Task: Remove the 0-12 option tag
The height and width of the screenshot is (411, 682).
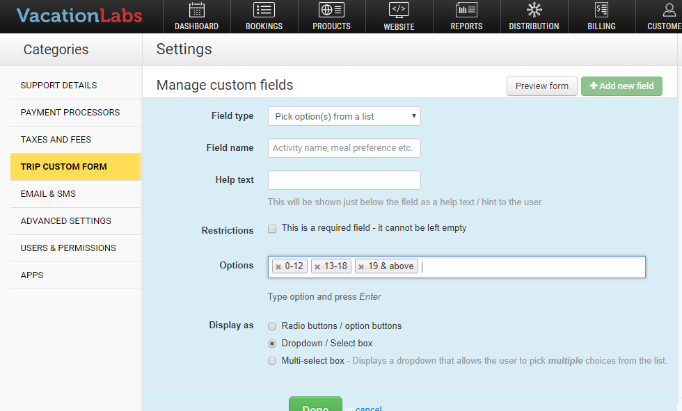Action: point(279,266)
